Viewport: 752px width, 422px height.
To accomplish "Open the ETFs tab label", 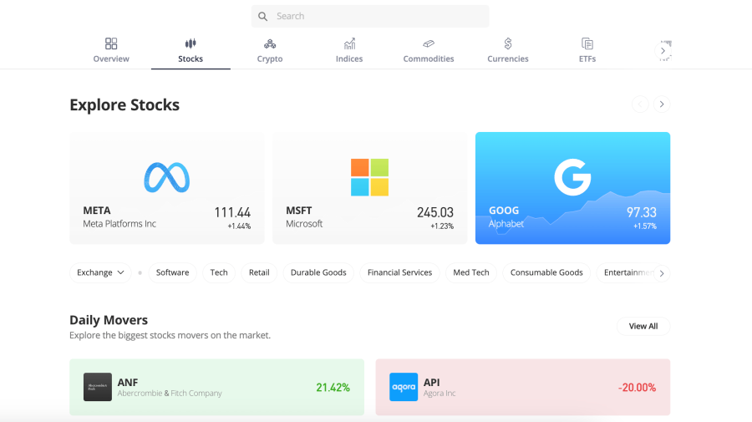I will [587, 58].
